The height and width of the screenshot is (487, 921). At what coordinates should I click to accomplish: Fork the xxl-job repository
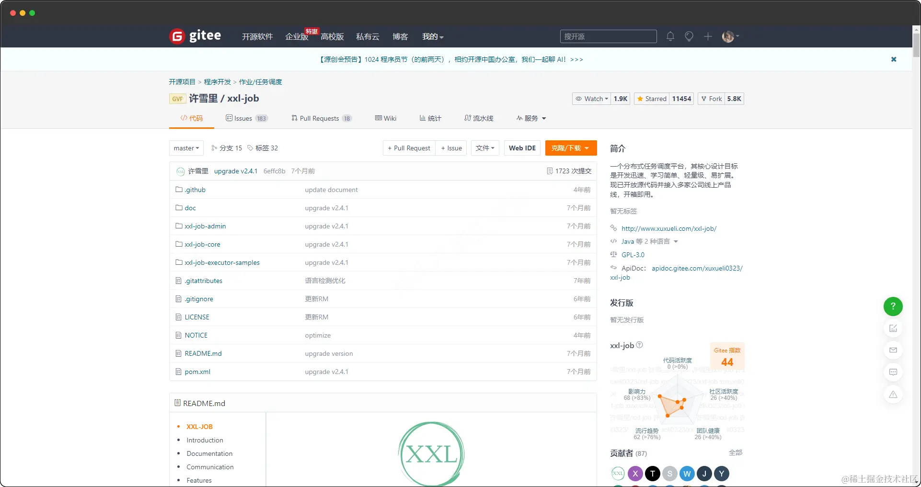pos(711,99)
